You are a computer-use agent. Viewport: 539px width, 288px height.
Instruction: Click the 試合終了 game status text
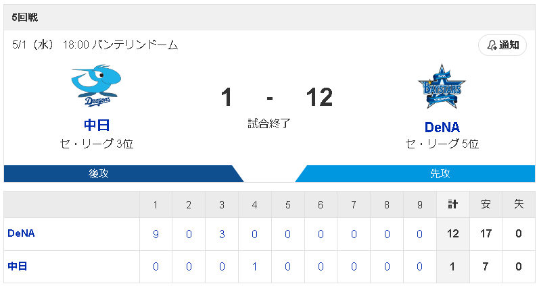(x=269, y=123)
